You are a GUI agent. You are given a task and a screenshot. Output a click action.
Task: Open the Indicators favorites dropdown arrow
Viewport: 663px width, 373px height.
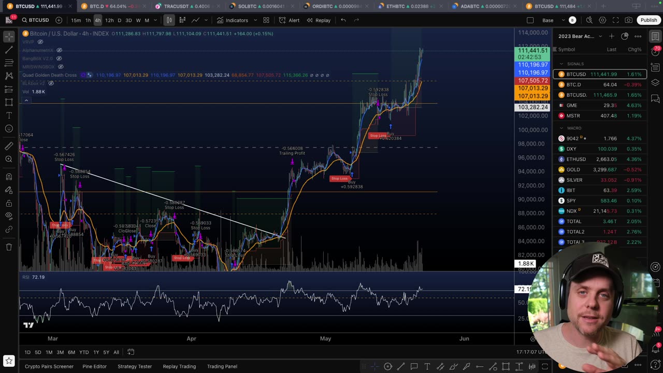click(254, 20)
